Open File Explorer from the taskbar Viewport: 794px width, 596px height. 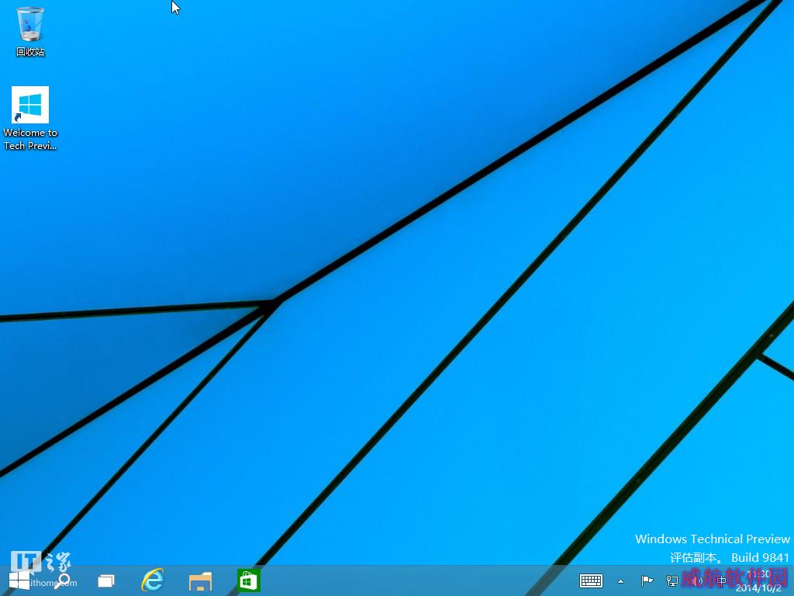(200, 580)
